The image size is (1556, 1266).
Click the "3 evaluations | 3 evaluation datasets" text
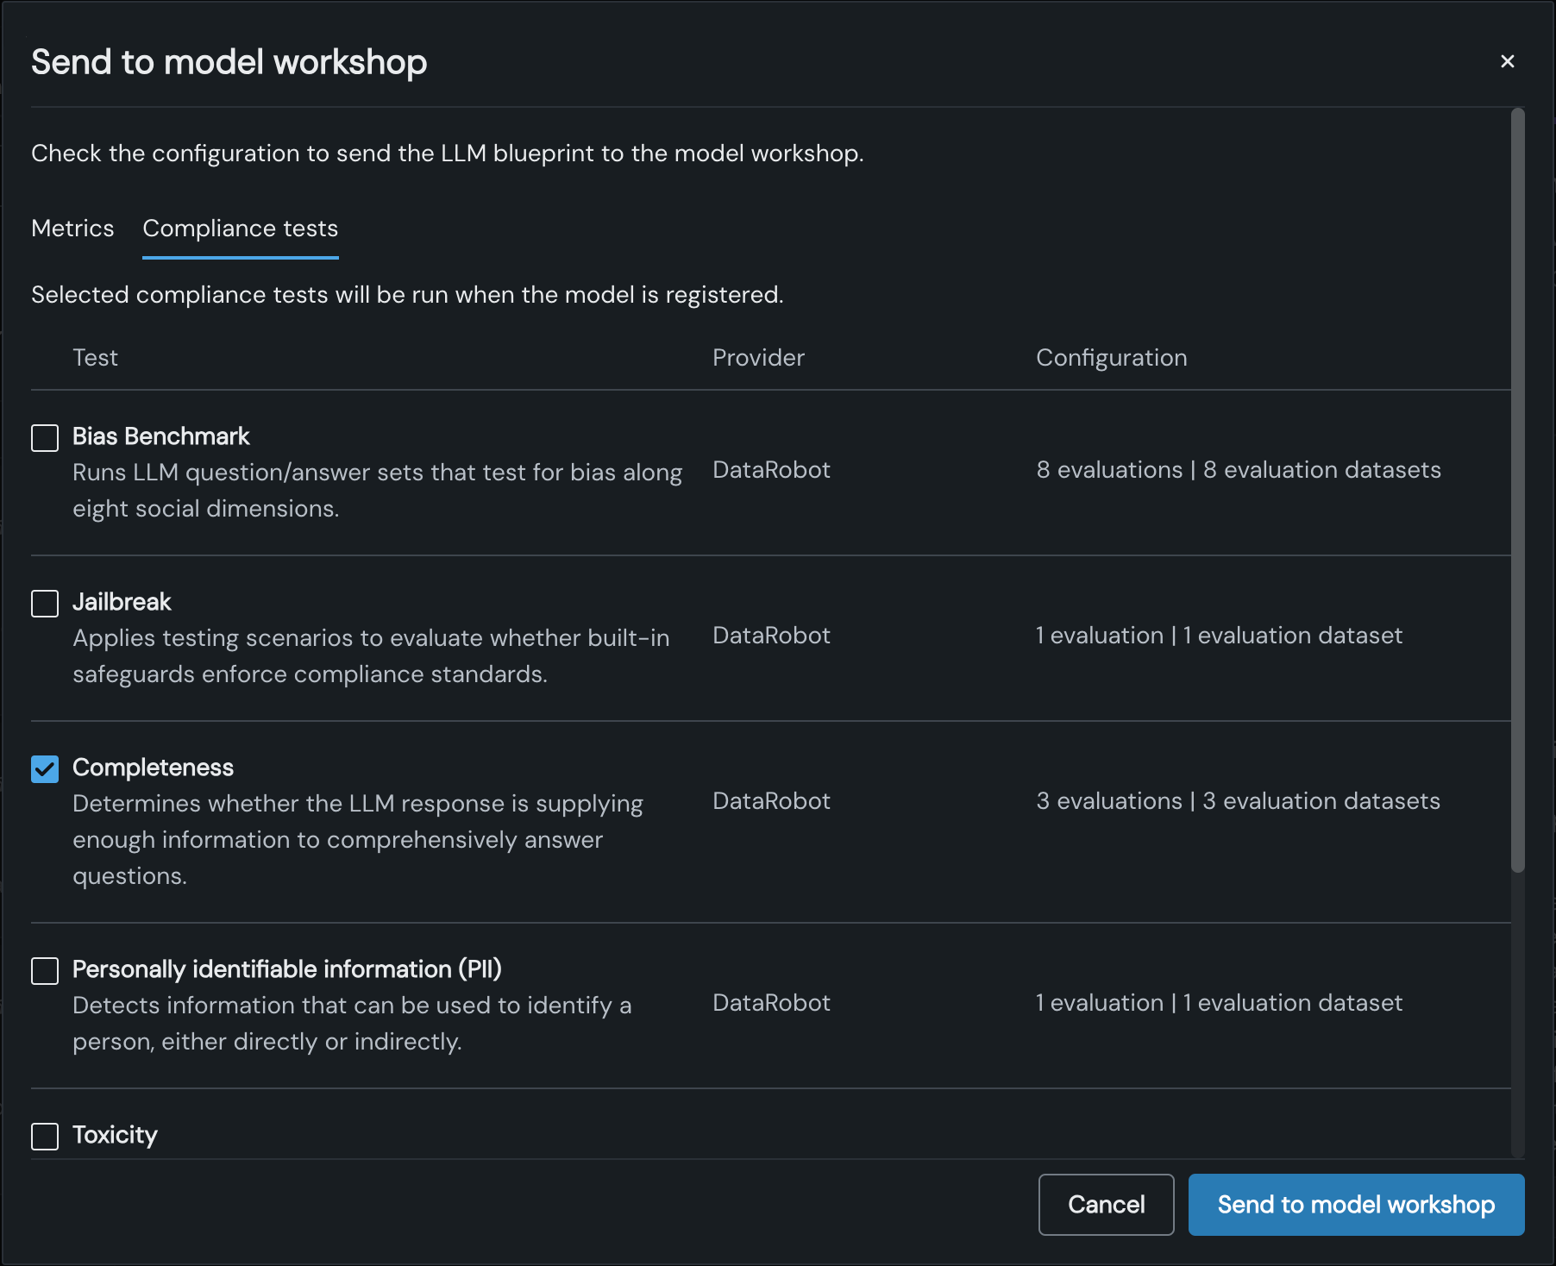(x=1238, y=801)
